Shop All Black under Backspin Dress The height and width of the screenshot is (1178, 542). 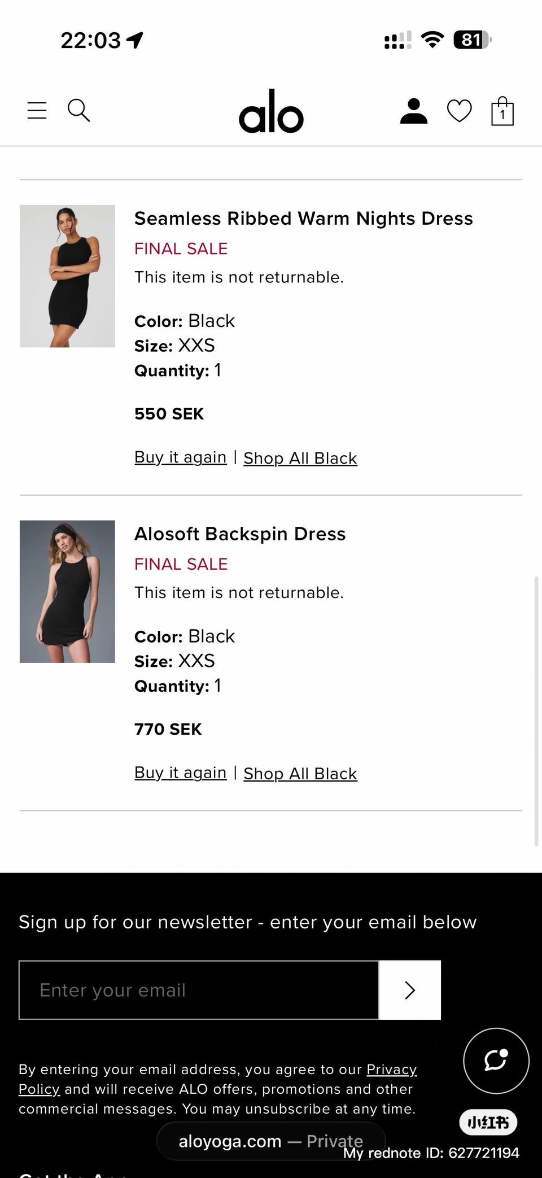(x=300, y=773)
